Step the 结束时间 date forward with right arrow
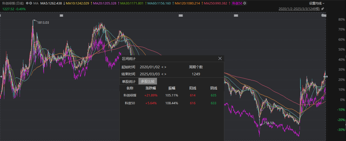Viewport: 346px width, 141px height. click(165, 74)
